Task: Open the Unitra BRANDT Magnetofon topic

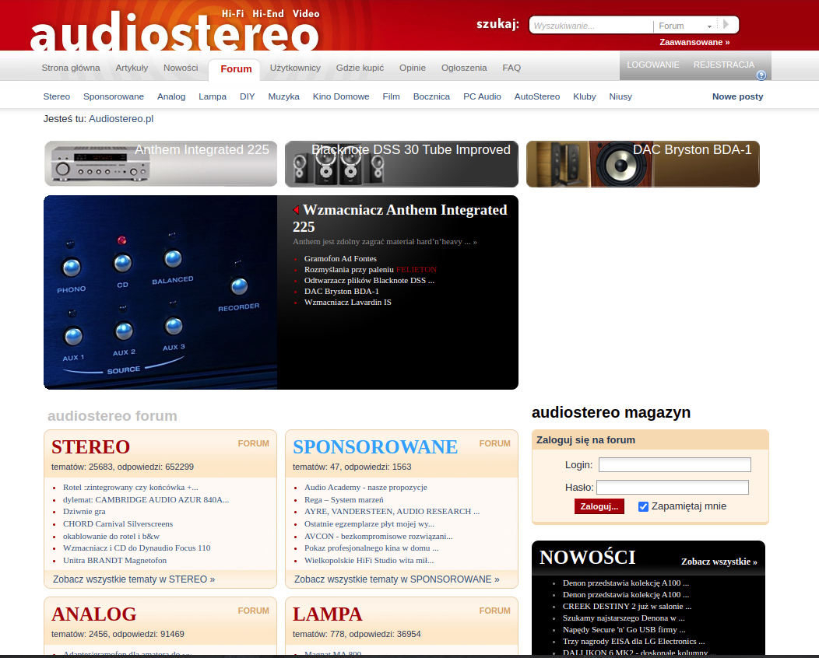Action: 115,561
